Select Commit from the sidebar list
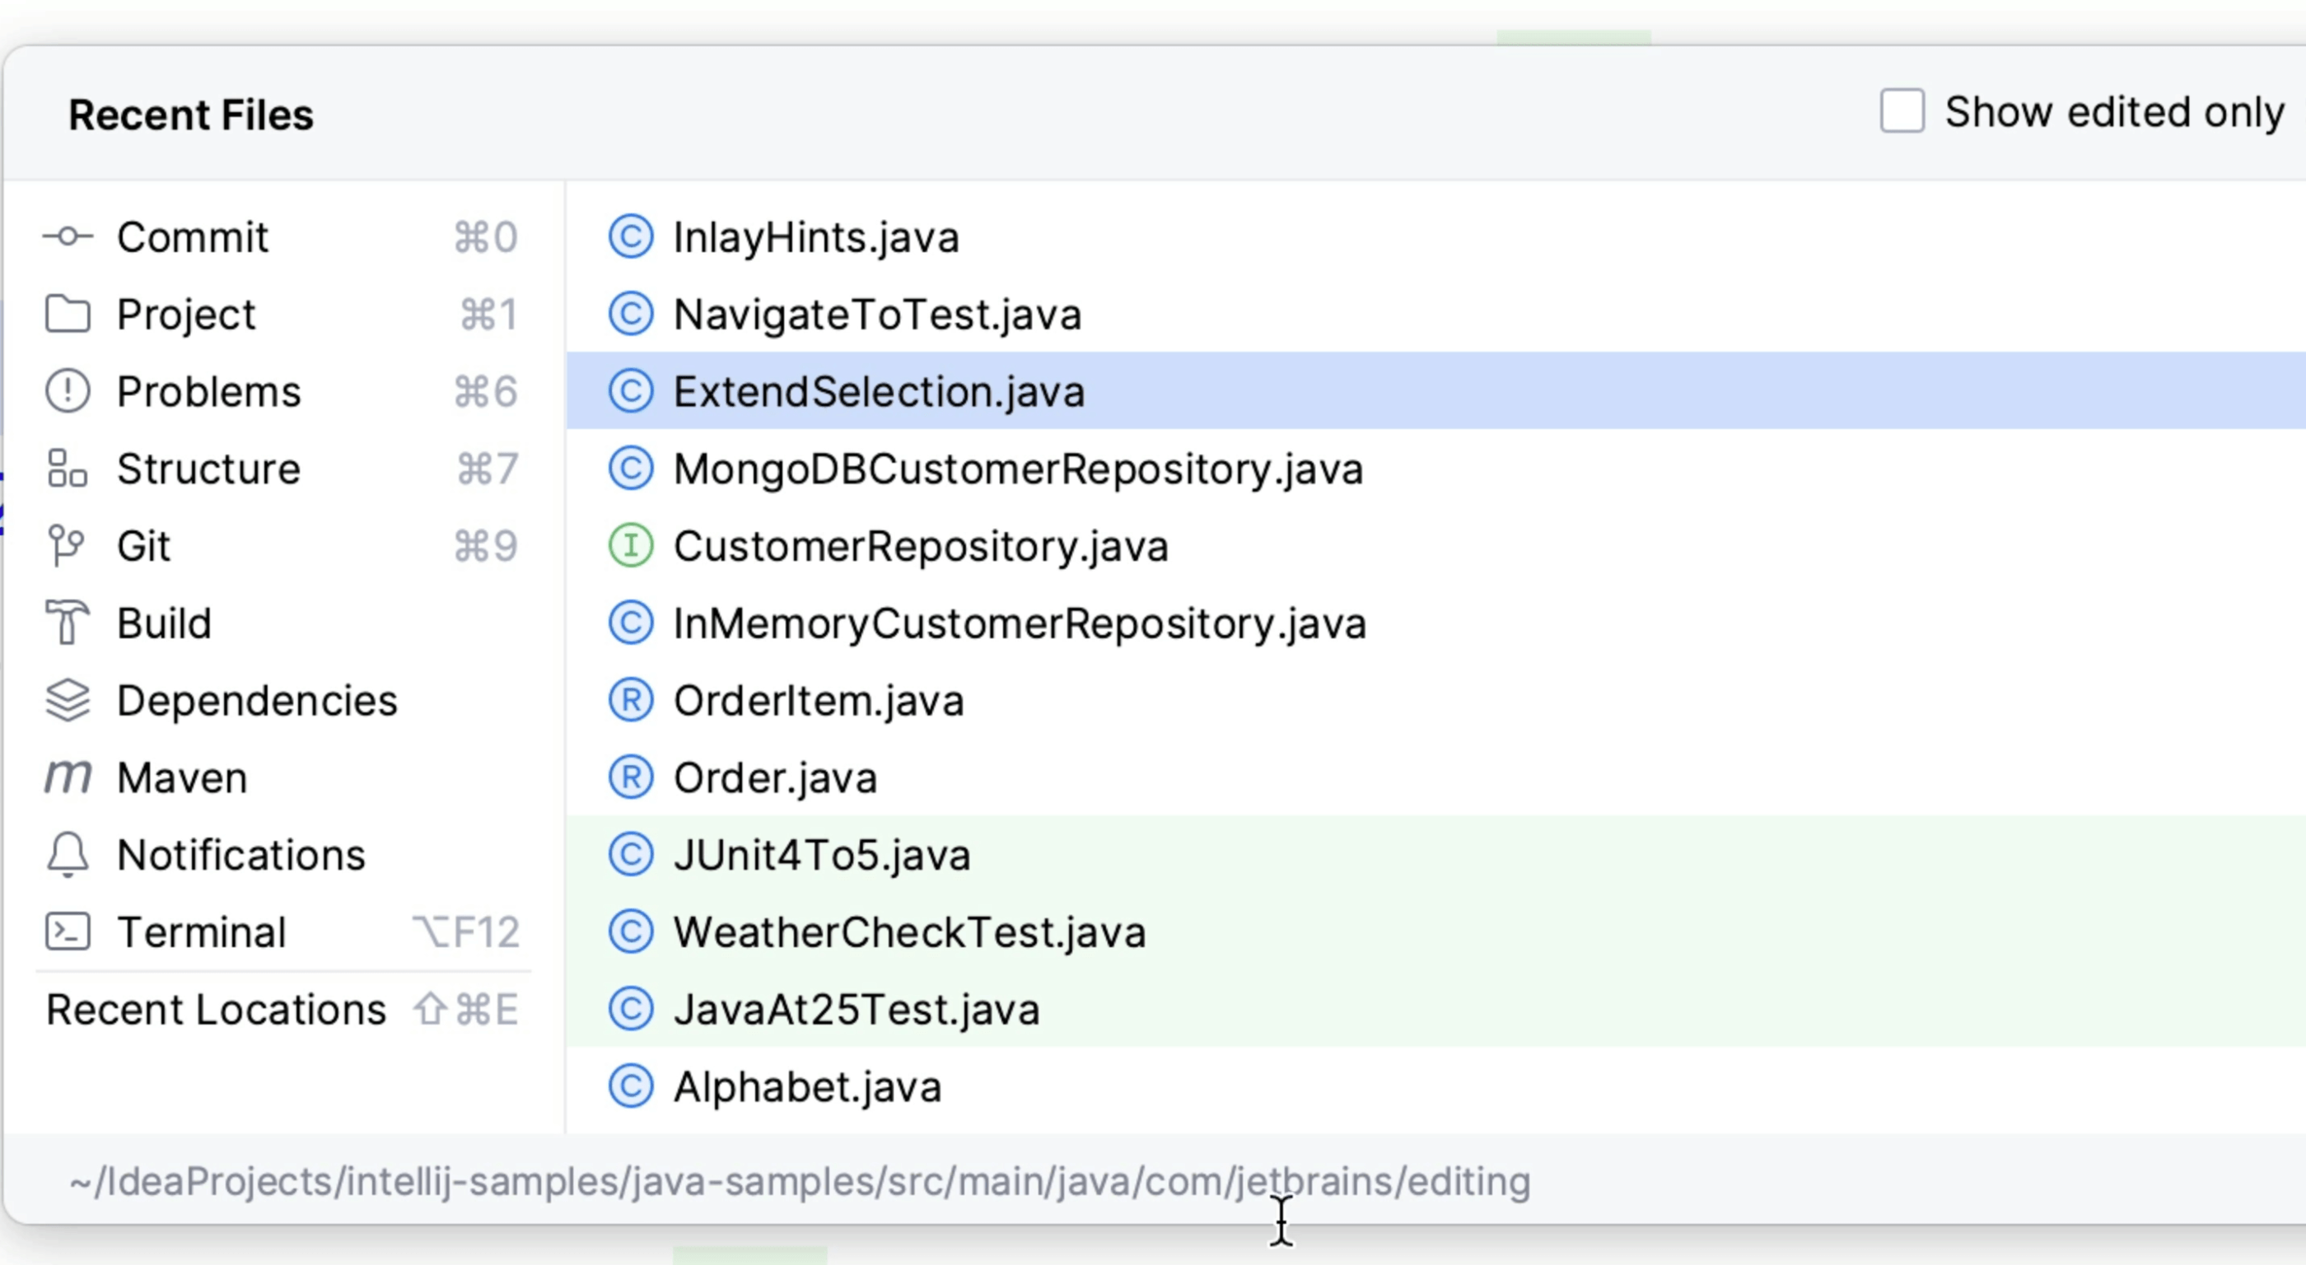2306x1265 pixels. point(193,236)
